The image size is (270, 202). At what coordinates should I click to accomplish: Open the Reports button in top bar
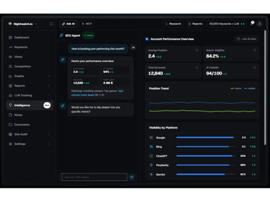[195, 24]
